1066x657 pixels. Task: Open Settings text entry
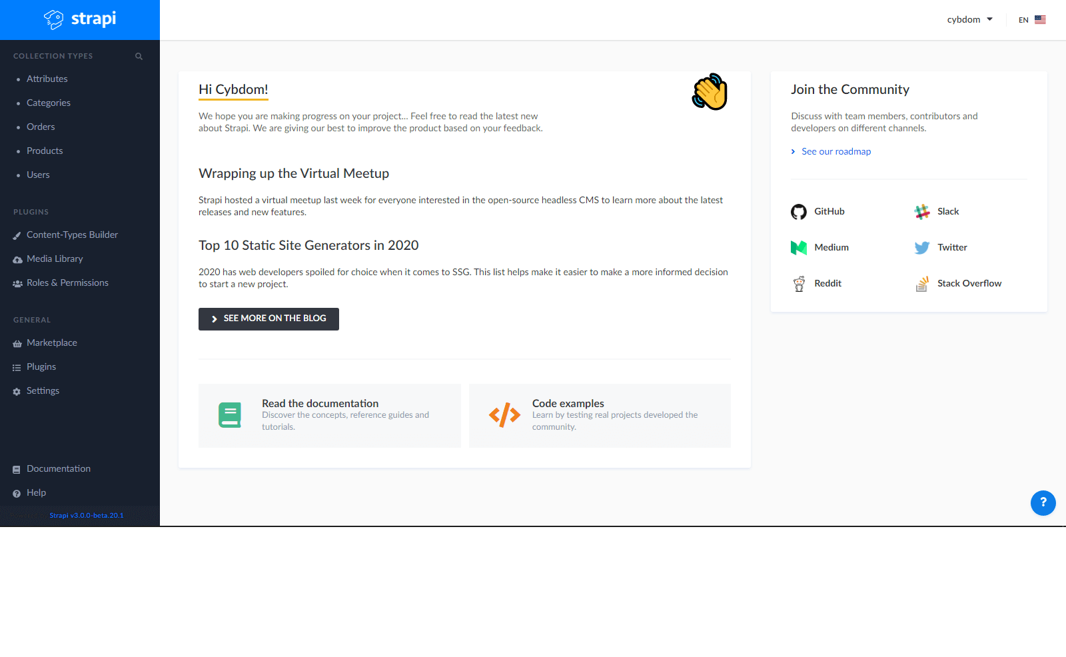pyautogui.click(x=43, y=390)
